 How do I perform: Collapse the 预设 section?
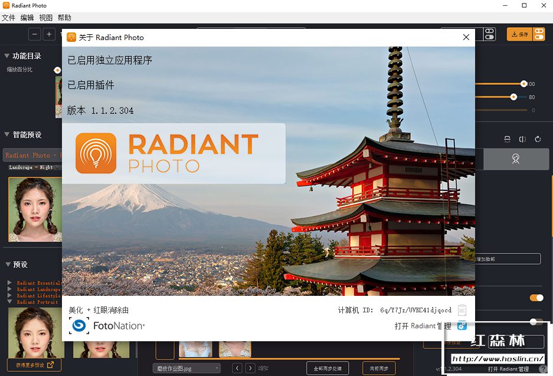(x=8, y=264)
